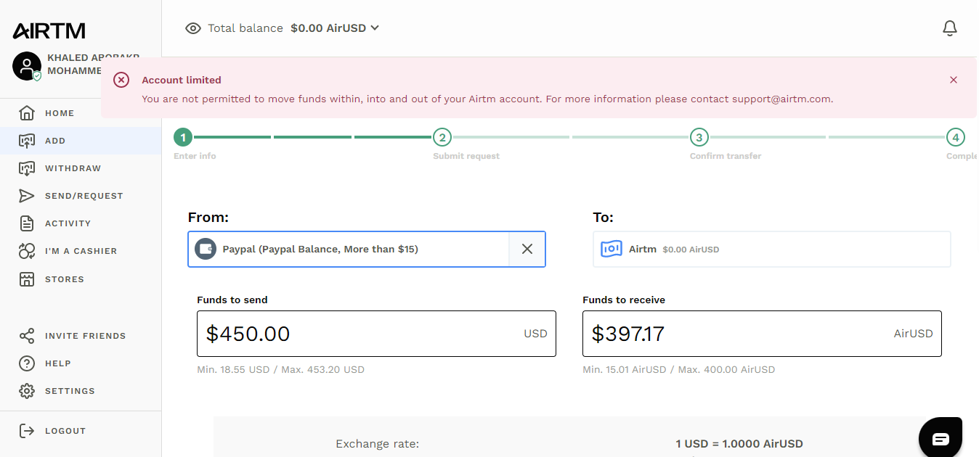Clear the selected Paypal method
Viewport: 979px width, 457px height.
point(527,249)
